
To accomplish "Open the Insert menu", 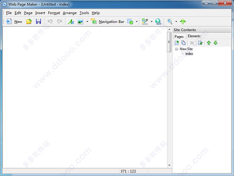I will [x=40, y=13].
